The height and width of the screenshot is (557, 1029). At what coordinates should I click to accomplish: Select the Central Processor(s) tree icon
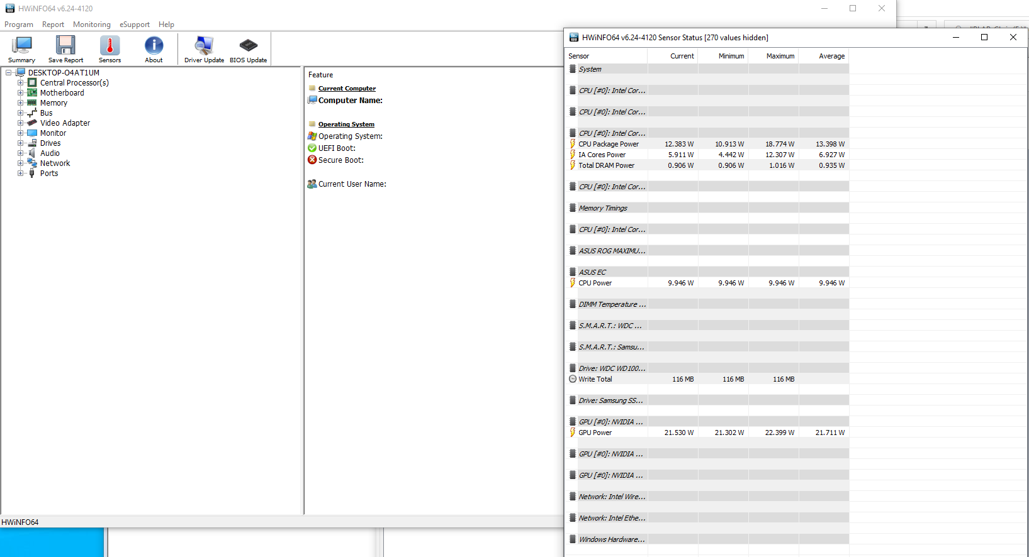click(x=32, y=82)
